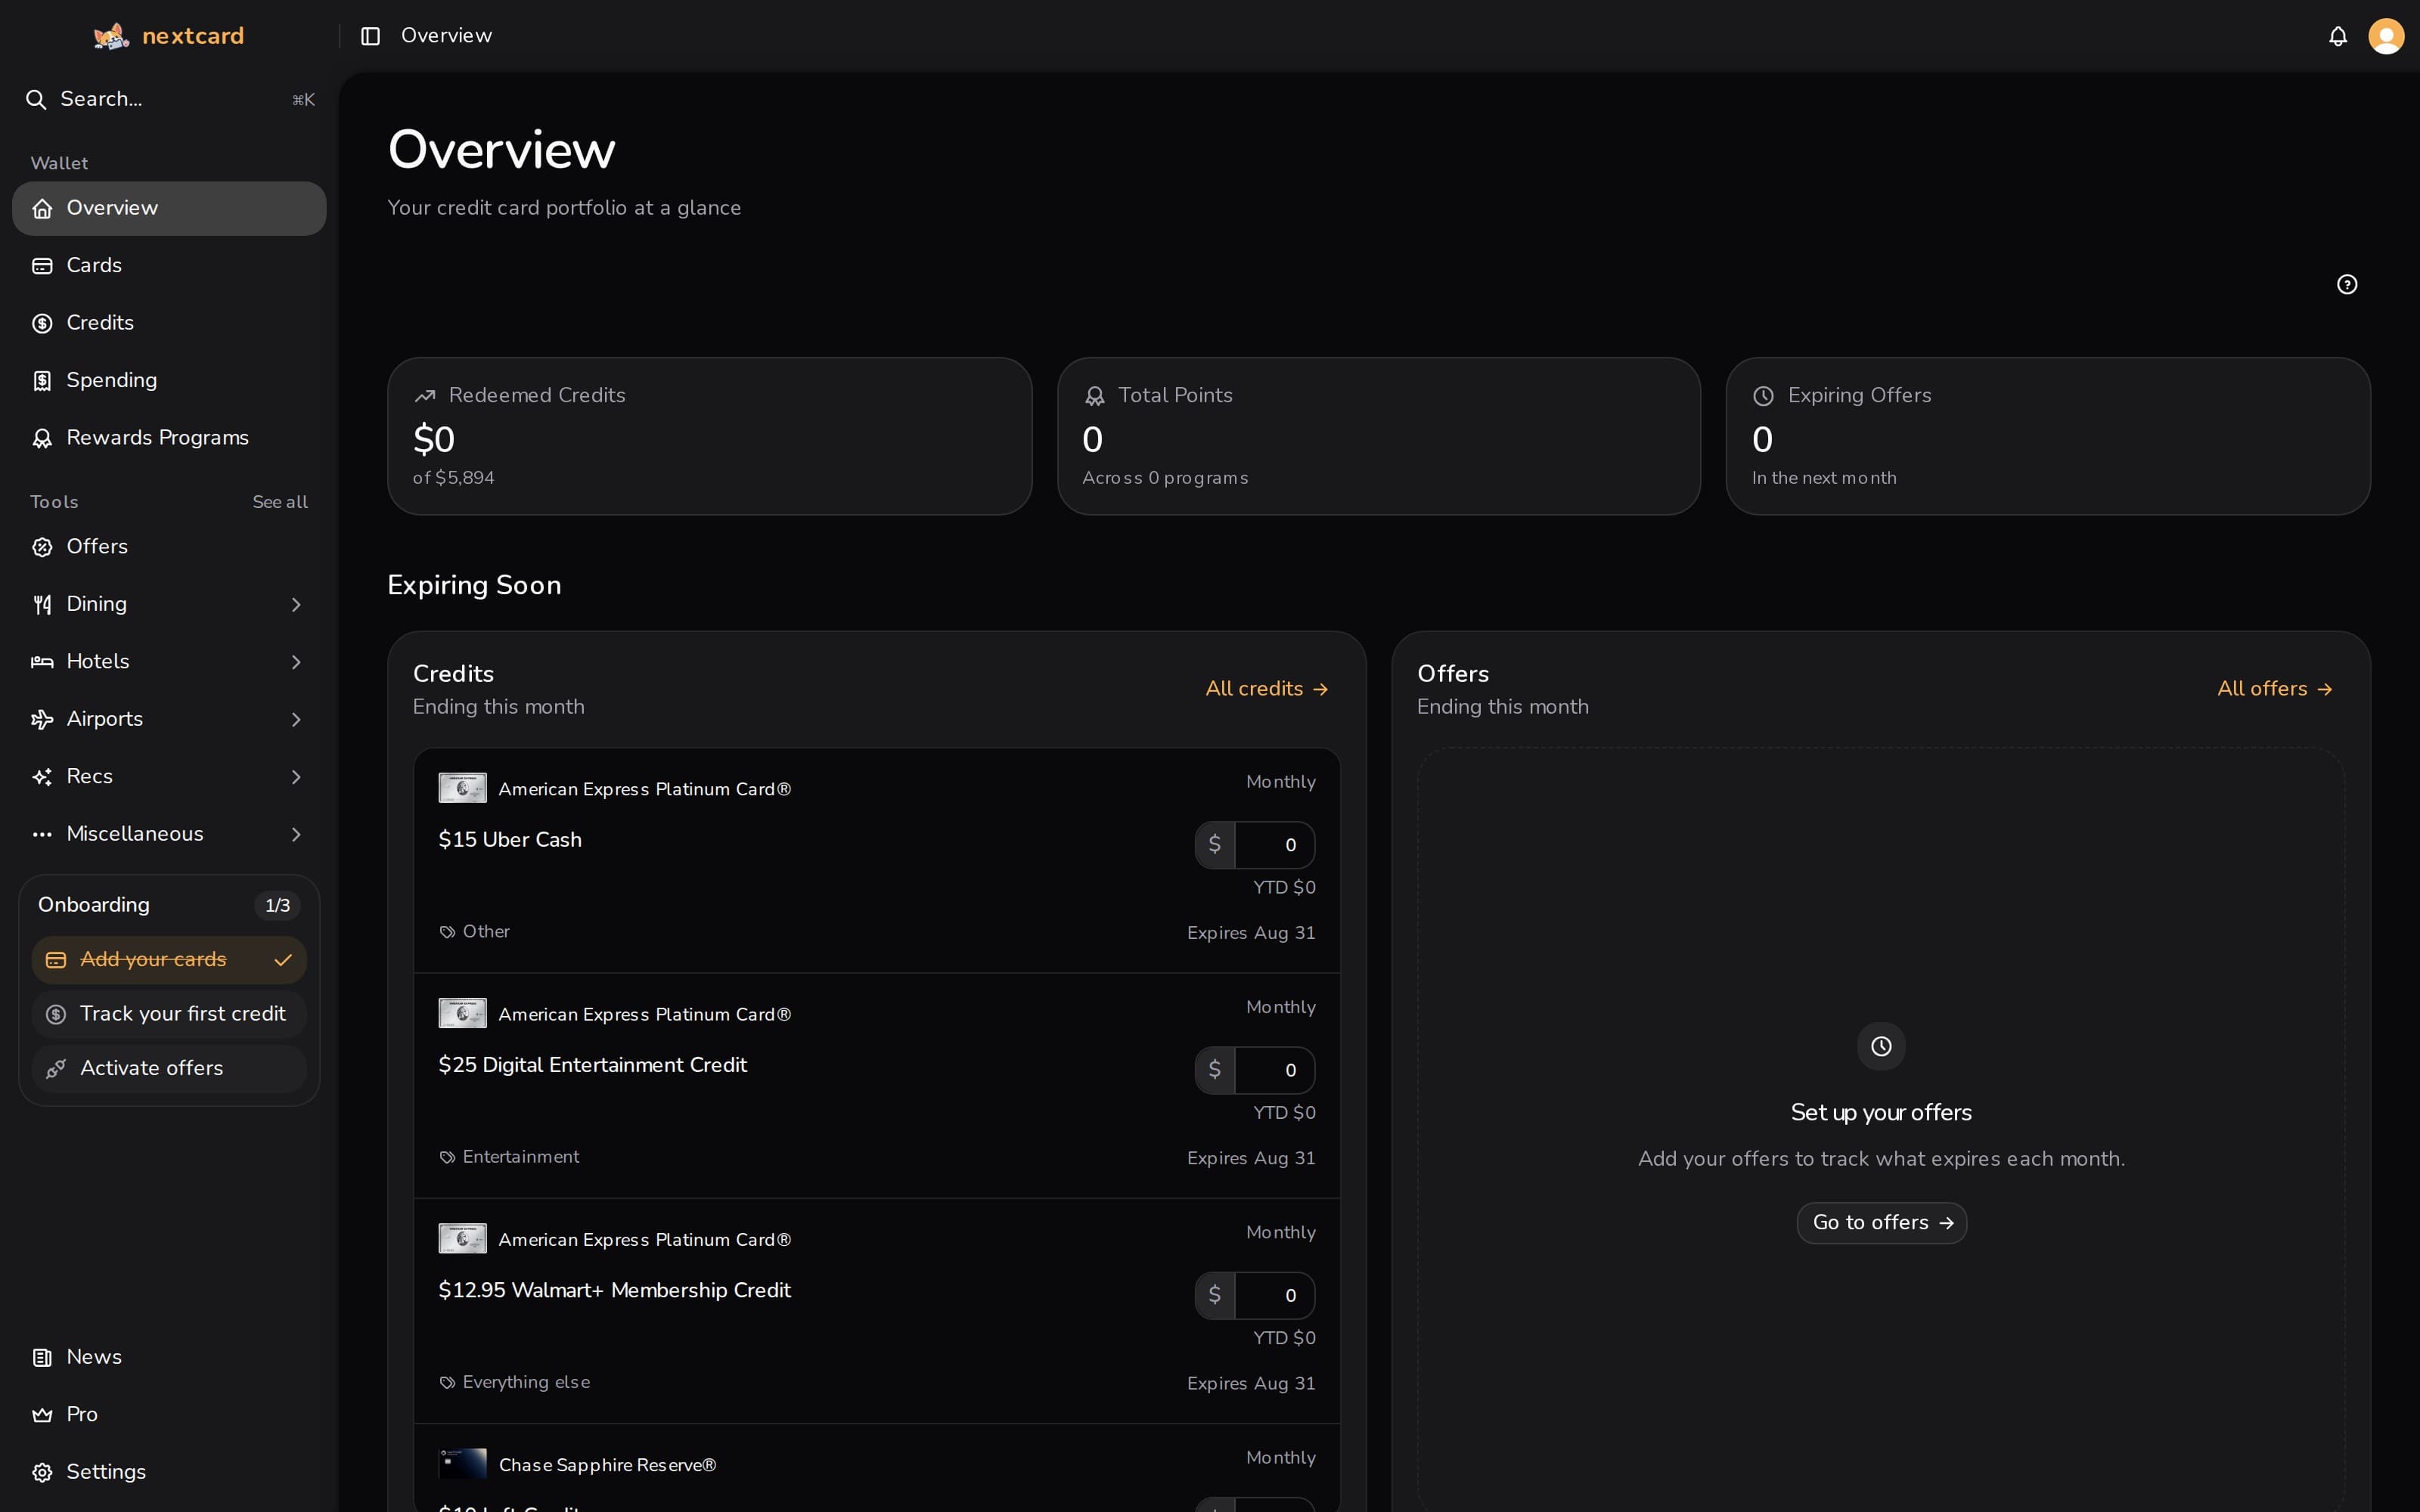
Task: Click the Redeemed Credits summary card
Action: tap(709, 436)
